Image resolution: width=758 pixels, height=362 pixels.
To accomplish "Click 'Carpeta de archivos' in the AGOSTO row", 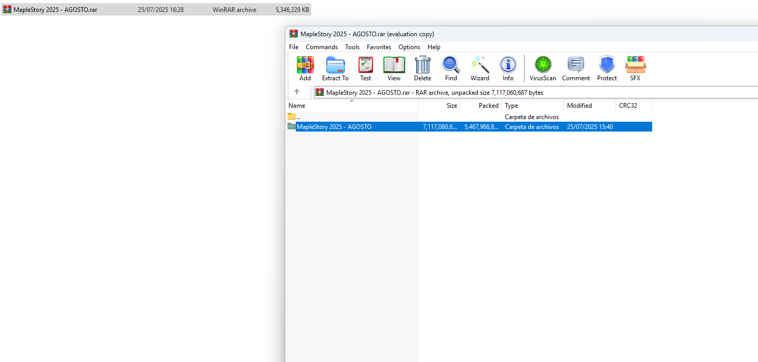I will click(x=532, y=127).
